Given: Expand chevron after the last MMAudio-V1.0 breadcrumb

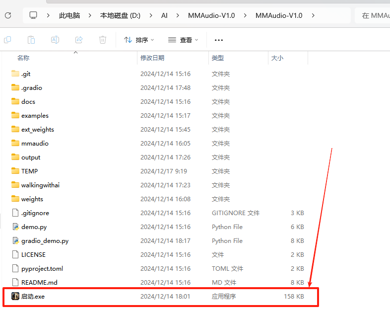Looking at the screenshot, I should [x=313, y=15].
